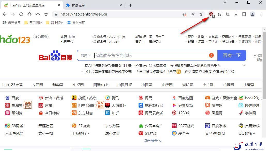
Task: Open 工商银行 dropdown arrow
Action: pos(88,134)
